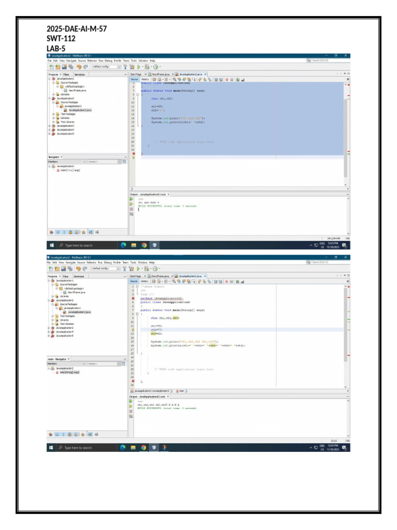Toggle Source view button in first screenshot editor
The image size is (397, 530).
pos(134,79)
